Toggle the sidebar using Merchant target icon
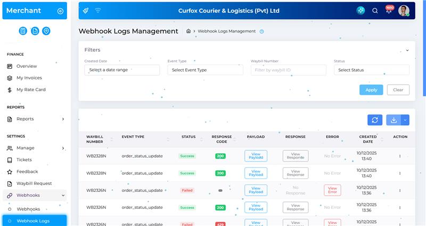 click(60, 11)
